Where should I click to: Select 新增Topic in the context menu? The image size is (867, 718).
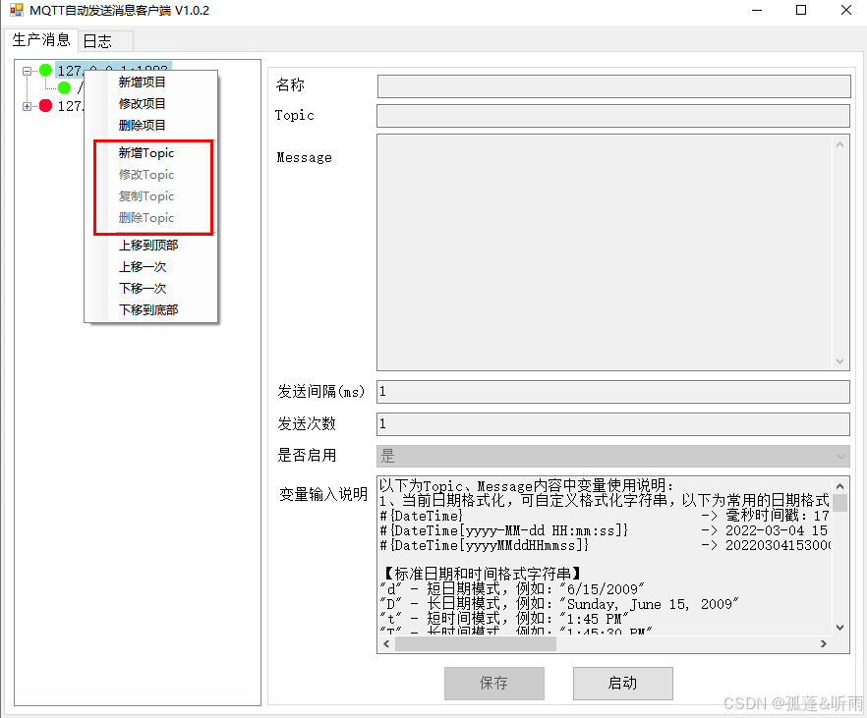(146, 153)
